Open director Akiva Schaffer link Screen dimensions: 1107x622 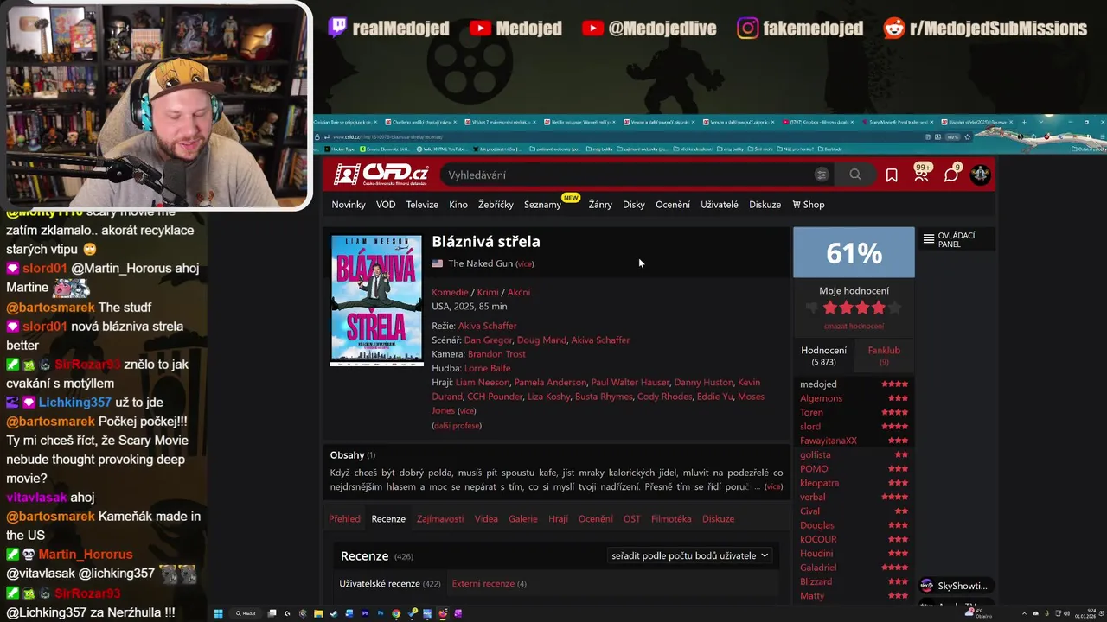(487, 326)
